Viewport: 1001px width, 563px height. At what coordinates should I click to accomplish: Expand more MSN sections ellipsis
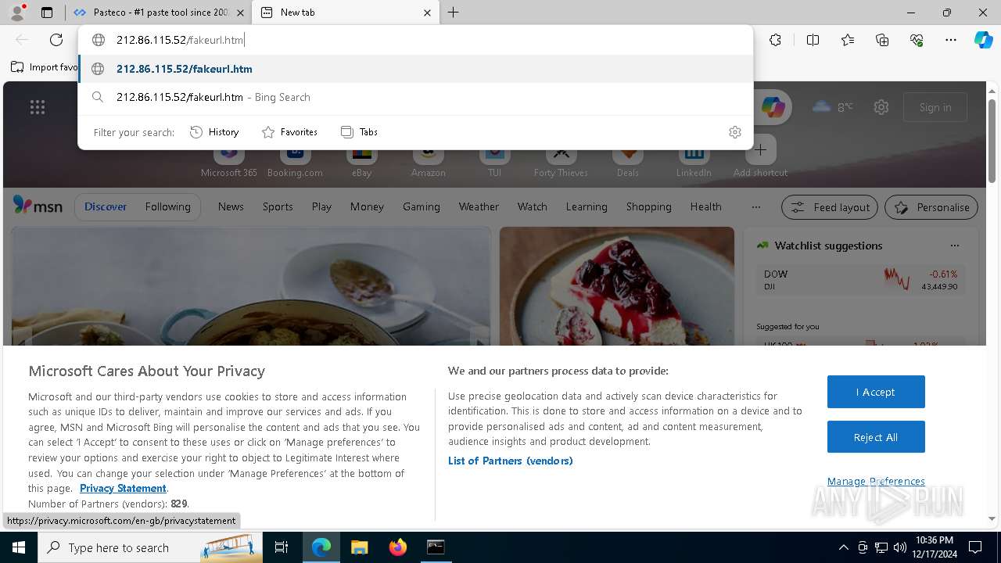click(x=755, y=207)
